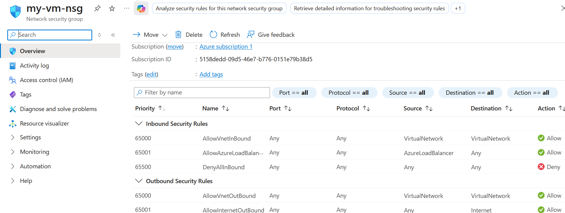Image resolution: width=565 pixels, height=213 pixels.
Task: Click Give feedback button
Action: [x=271, y=35]
